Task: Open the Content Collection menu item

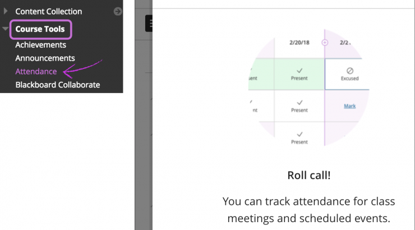Action: click(48, 11)
